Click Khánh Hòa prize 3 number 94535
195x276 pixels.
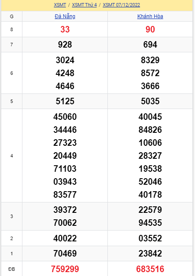pyautogui.click(x=150, y=223)
